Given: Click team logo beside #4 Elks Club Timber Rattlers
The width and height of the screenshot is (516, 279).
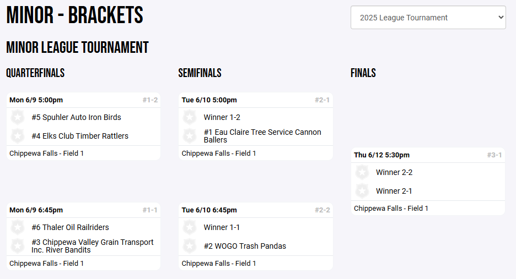Looking at the screenshot, I should click(x=18, y=136).
